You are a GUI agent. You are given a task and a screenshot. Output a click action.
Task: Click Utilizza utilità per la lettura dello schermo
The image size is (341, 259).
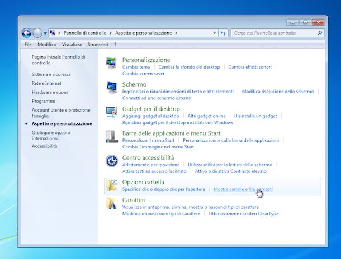click(x=230, y=165)
